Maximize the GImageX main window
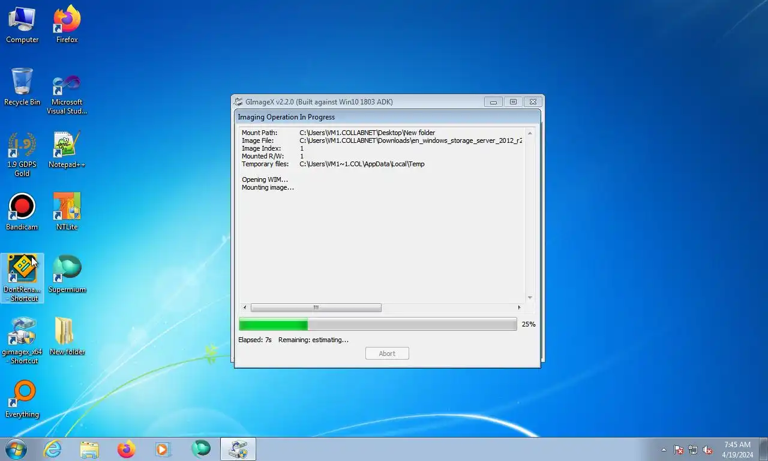 tap(513, 102)
